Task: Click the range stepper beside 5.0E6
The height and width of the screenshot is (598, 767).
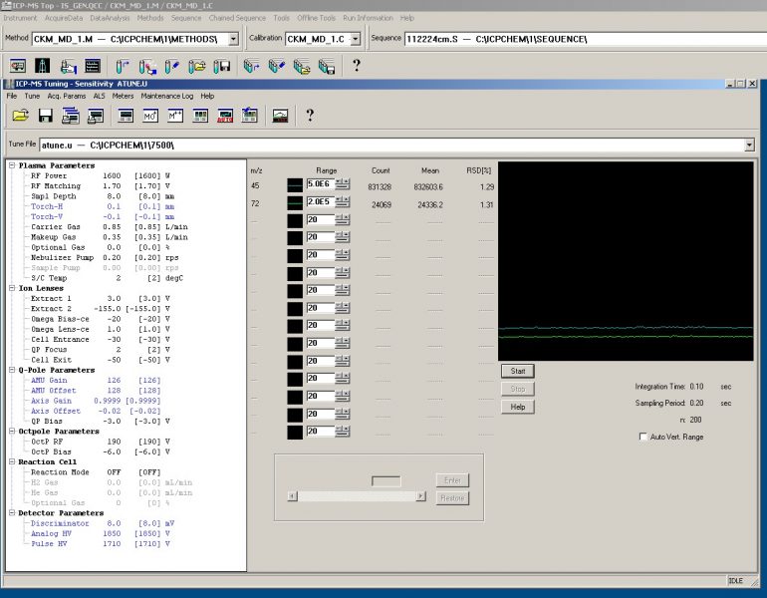Action: (343, 184)
